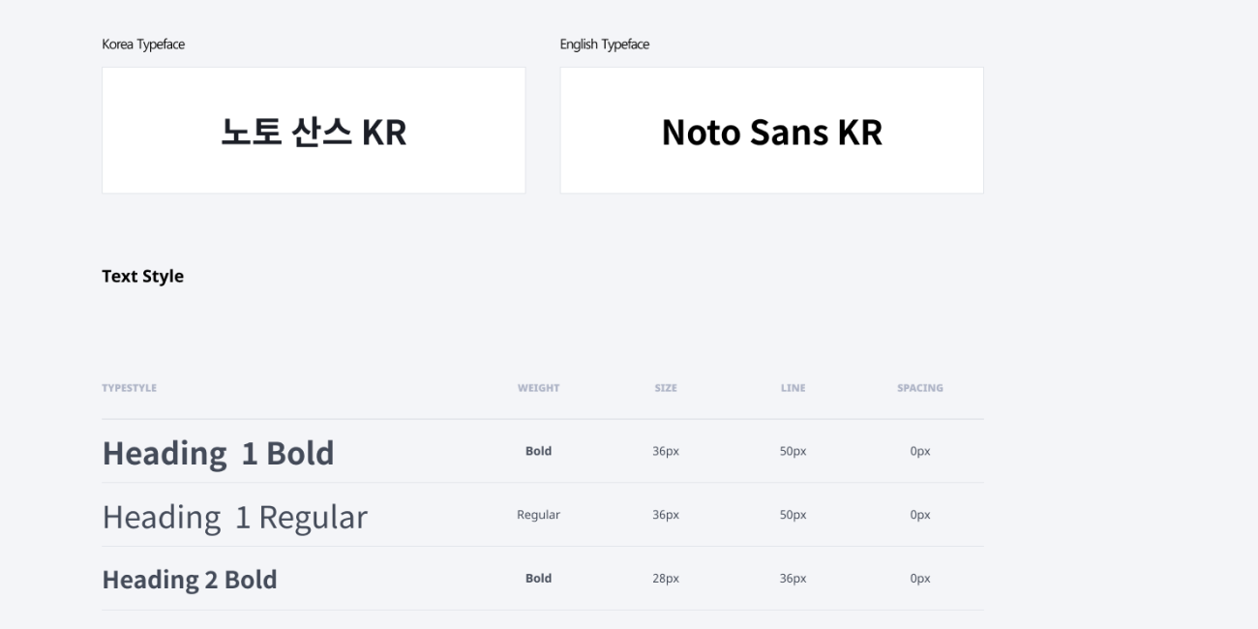The height and width of the screenshot is (629, 1258).
Task: Click the LINE column header
Action: pyautogui.click(x=793, y=388)
